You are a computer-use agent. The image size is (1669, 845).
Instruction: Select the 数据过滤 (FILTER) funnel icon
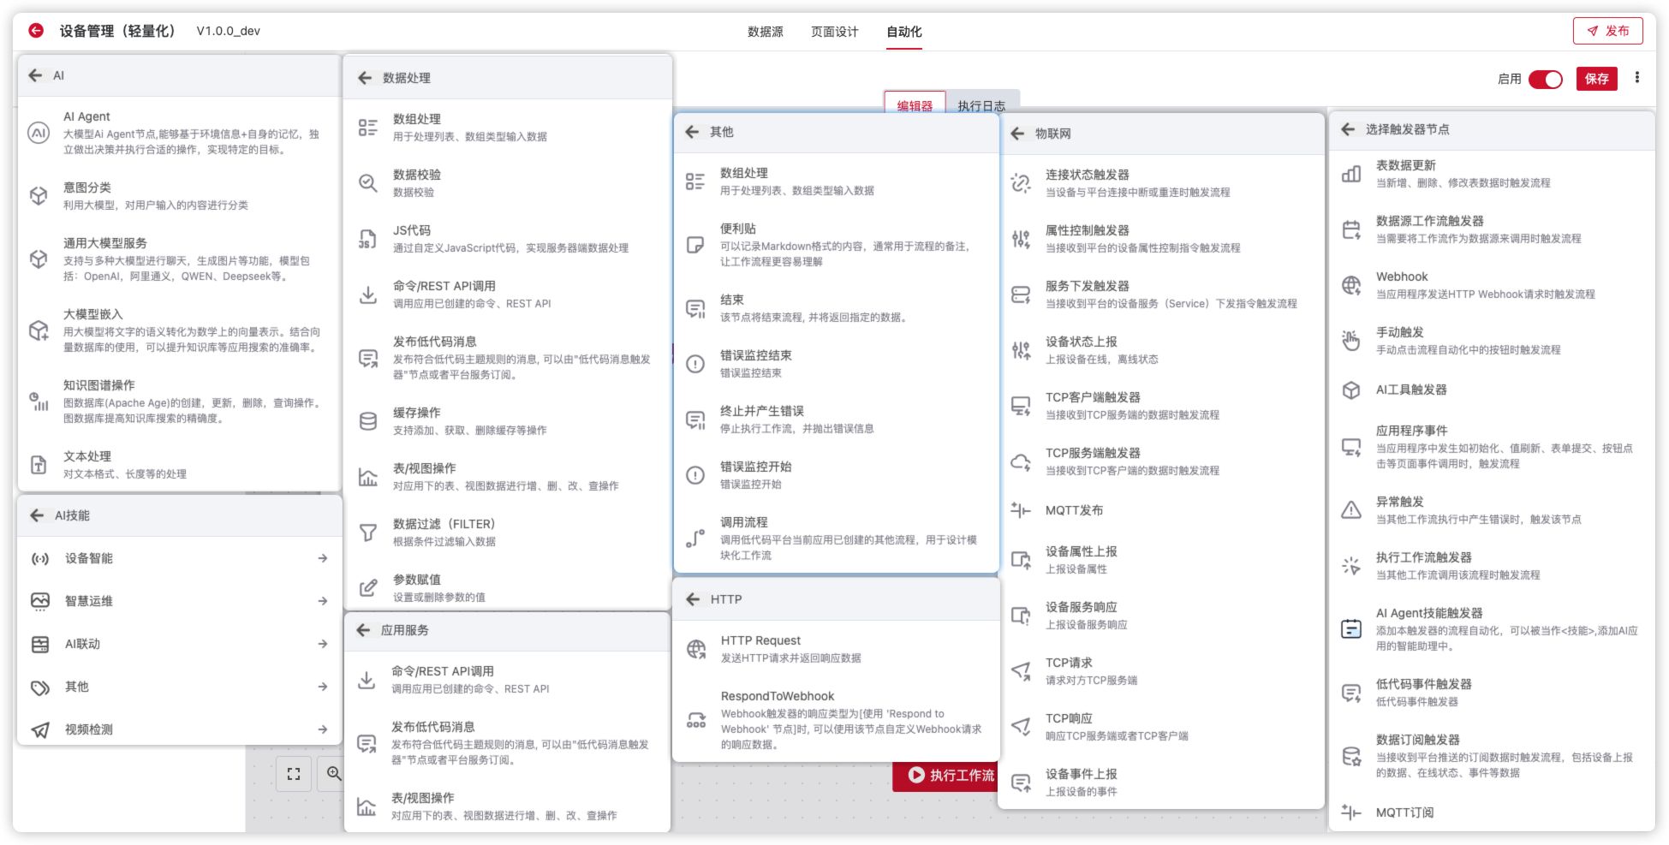pyautogui.click(x=367, y=533)
